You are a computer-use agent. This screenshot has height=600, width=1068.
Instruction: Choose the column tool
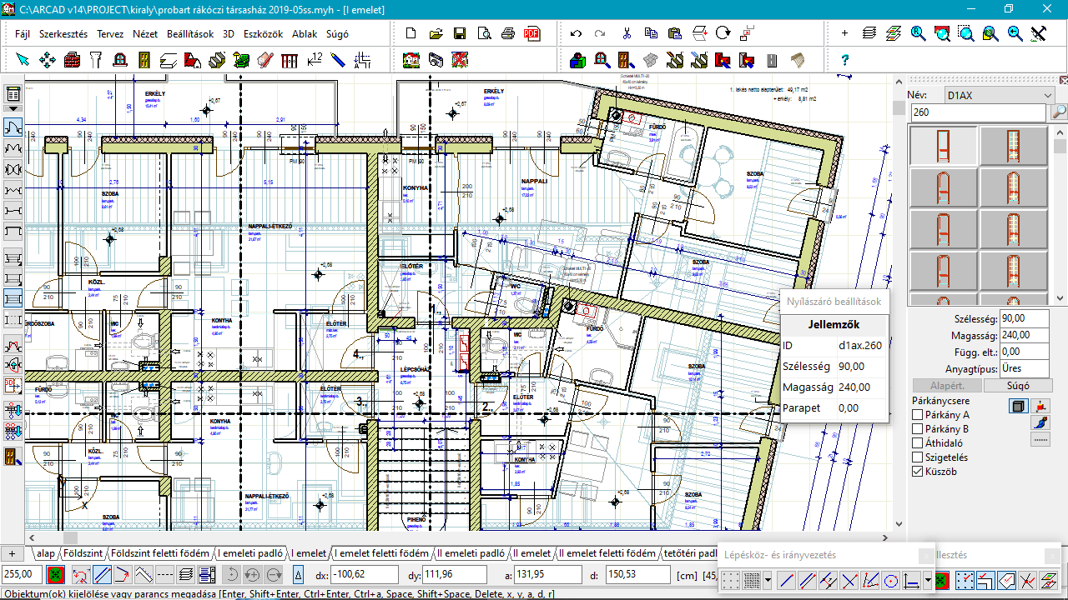(95, 60)
